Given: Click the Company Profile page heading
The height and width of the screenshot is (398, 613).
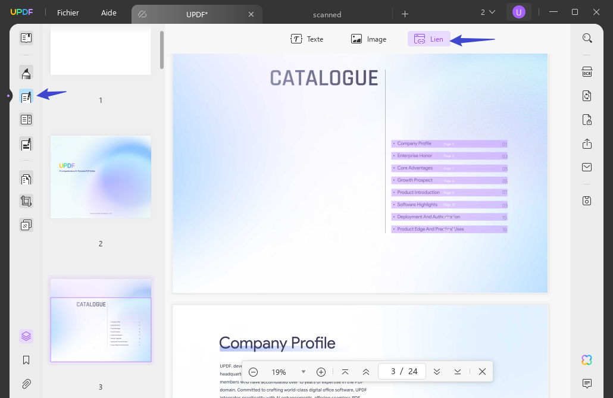Looking at the screenshot, I should [x=277, y=343].
